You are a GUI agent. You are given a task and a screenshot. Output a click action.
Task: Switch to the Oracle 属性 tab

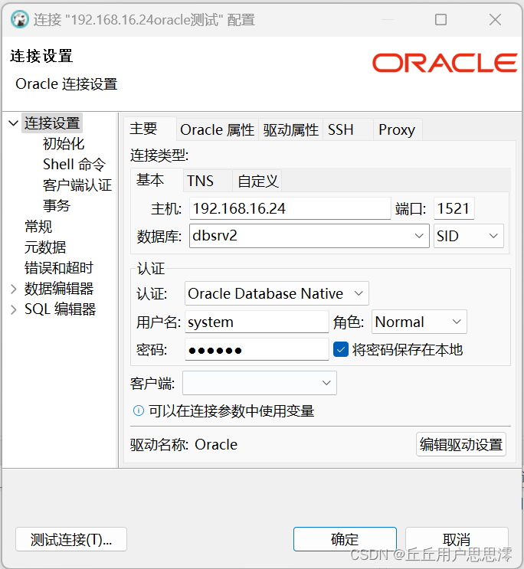[x=217, y=130]
